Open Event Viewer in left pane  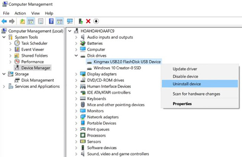click(x=33, y=50)
